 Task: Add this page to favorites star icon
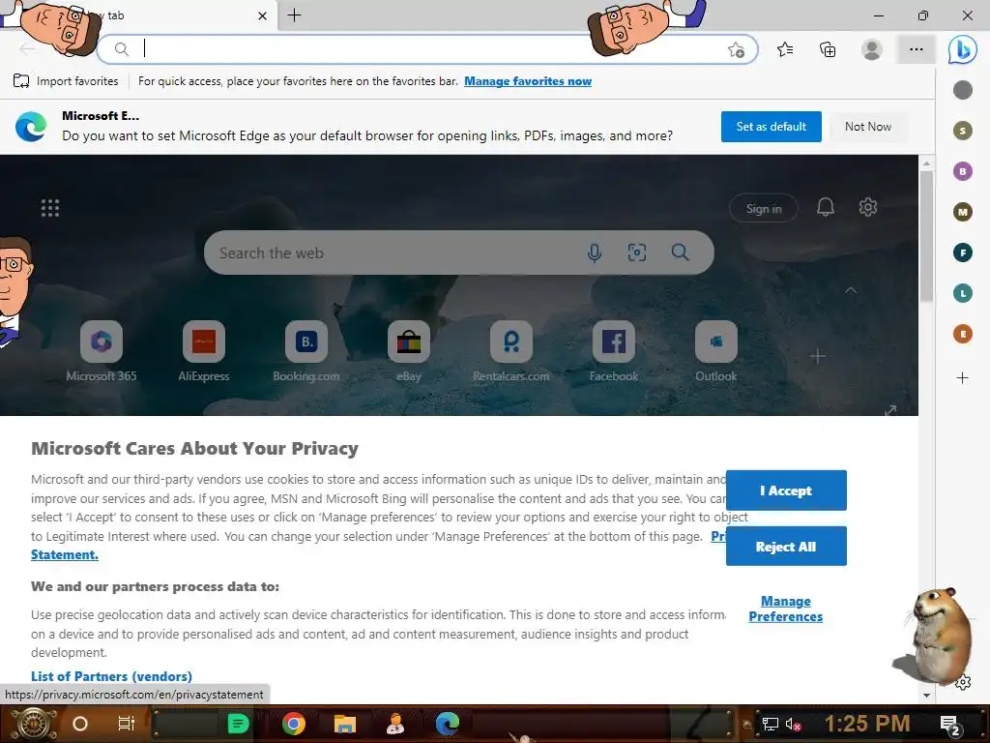point(736,50)
